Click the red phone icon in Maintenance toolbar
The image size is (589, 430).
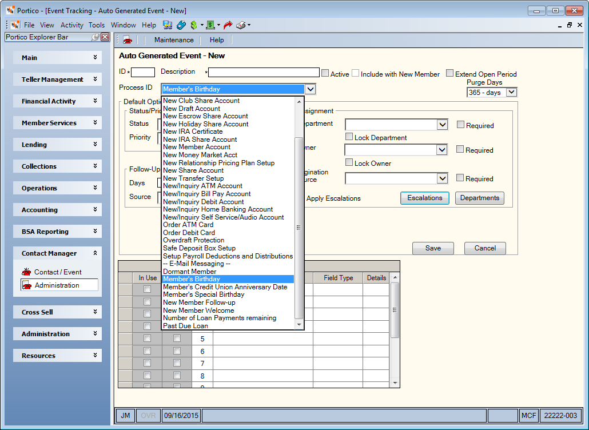pyautogui.click(x=128, y=40)
